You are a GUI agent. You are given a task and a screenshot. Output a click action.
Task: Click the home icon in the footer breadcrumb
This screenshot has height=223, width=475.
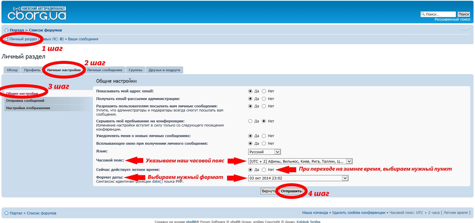tap(6, 213)
